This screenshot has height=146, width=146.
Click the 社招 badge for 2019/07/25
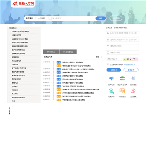pos(59,73)
